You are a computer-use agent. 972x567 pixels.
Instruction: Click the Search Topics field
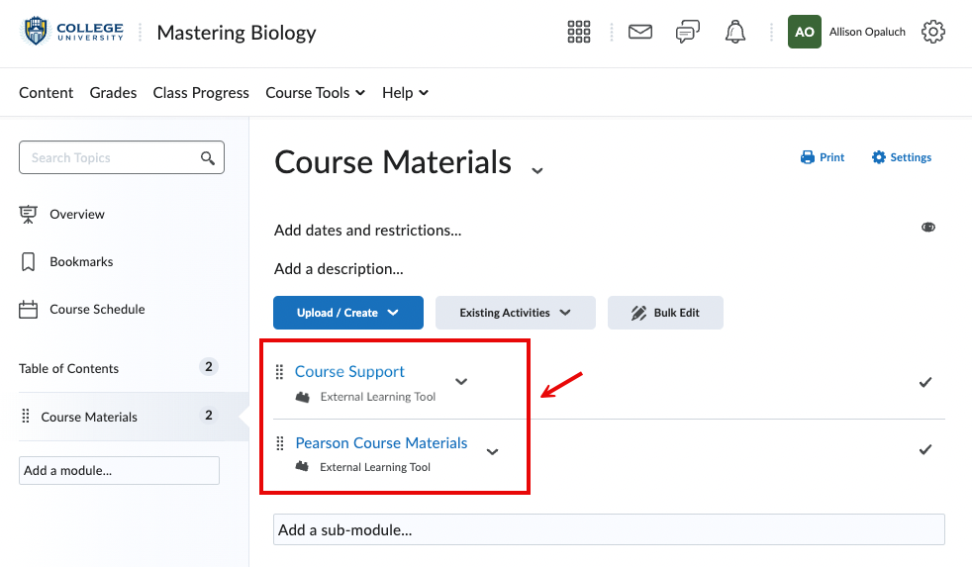click(122, 157)
